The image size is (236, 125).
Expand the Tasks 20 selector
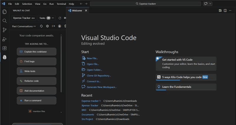pos(47,18)
